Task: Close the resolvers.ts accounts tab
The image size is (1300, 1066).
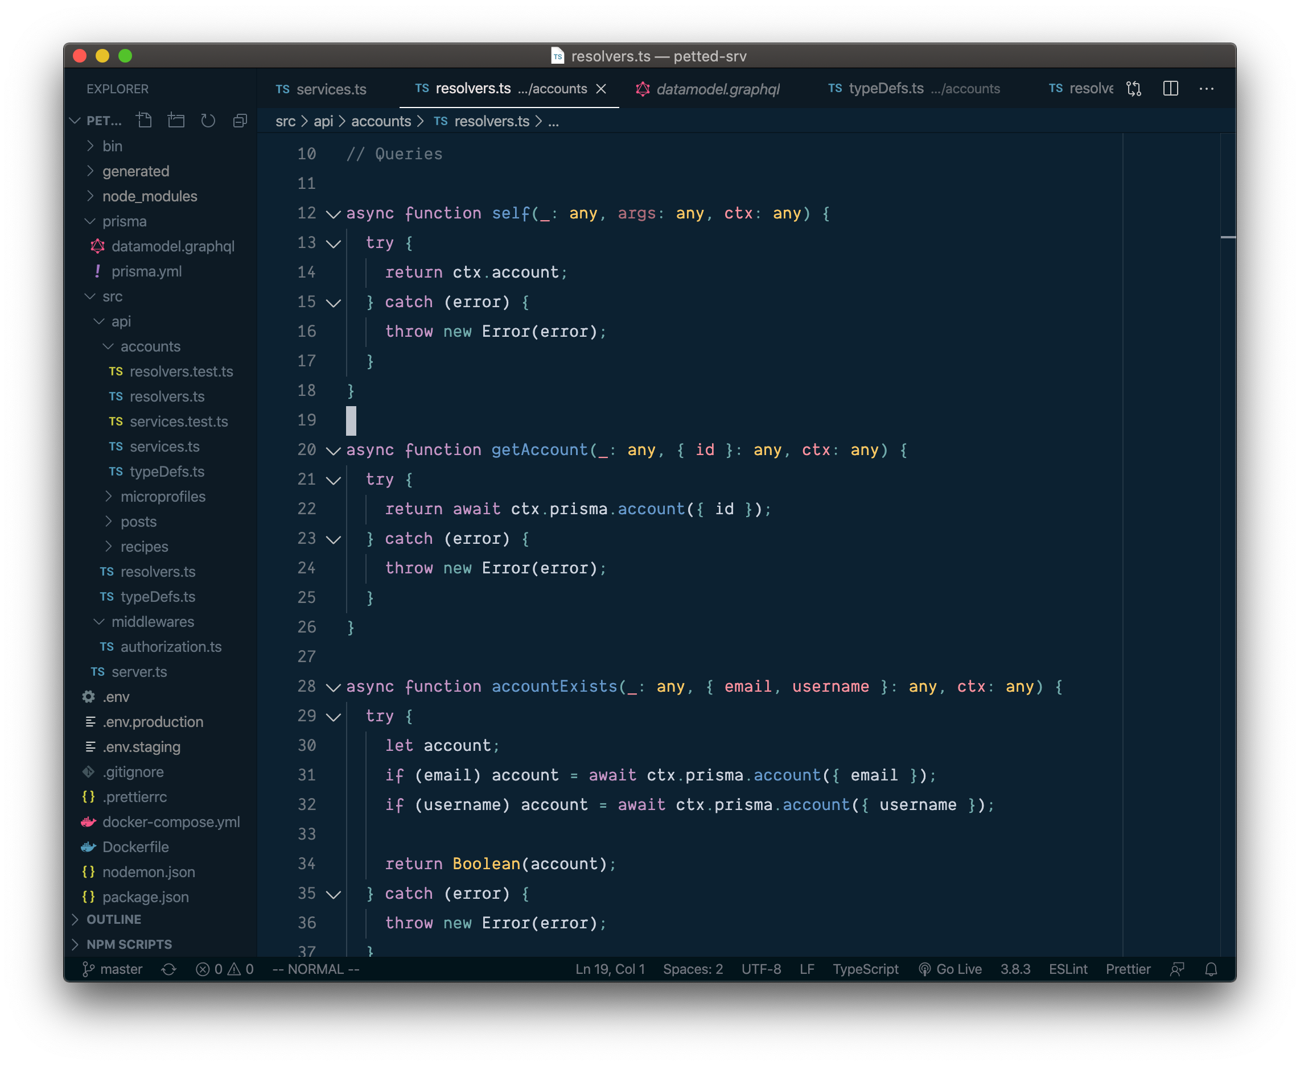Action: point(602,88)
